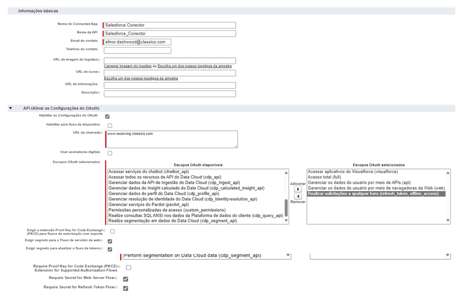Click the URL do ícone field
This screenshot has height=292, width=462.
(170, 73)
